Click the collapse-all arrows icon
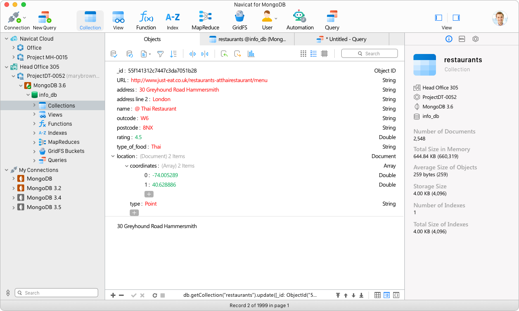The image size is (519, 311). [x=205, y=54]
